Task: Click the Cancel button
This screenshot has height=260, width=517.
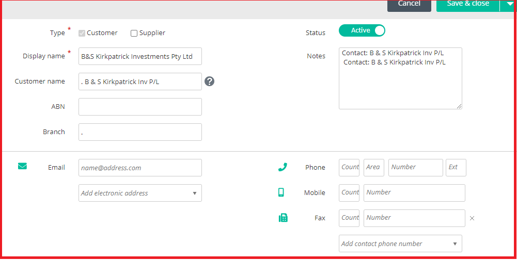Action: tap(409, 5)
